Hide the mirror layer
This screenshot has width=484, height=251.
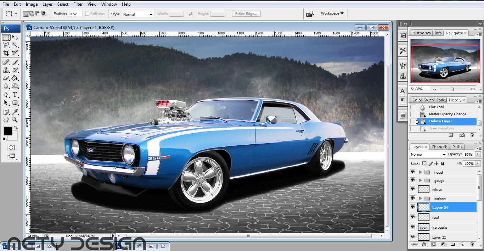[412, 189]
